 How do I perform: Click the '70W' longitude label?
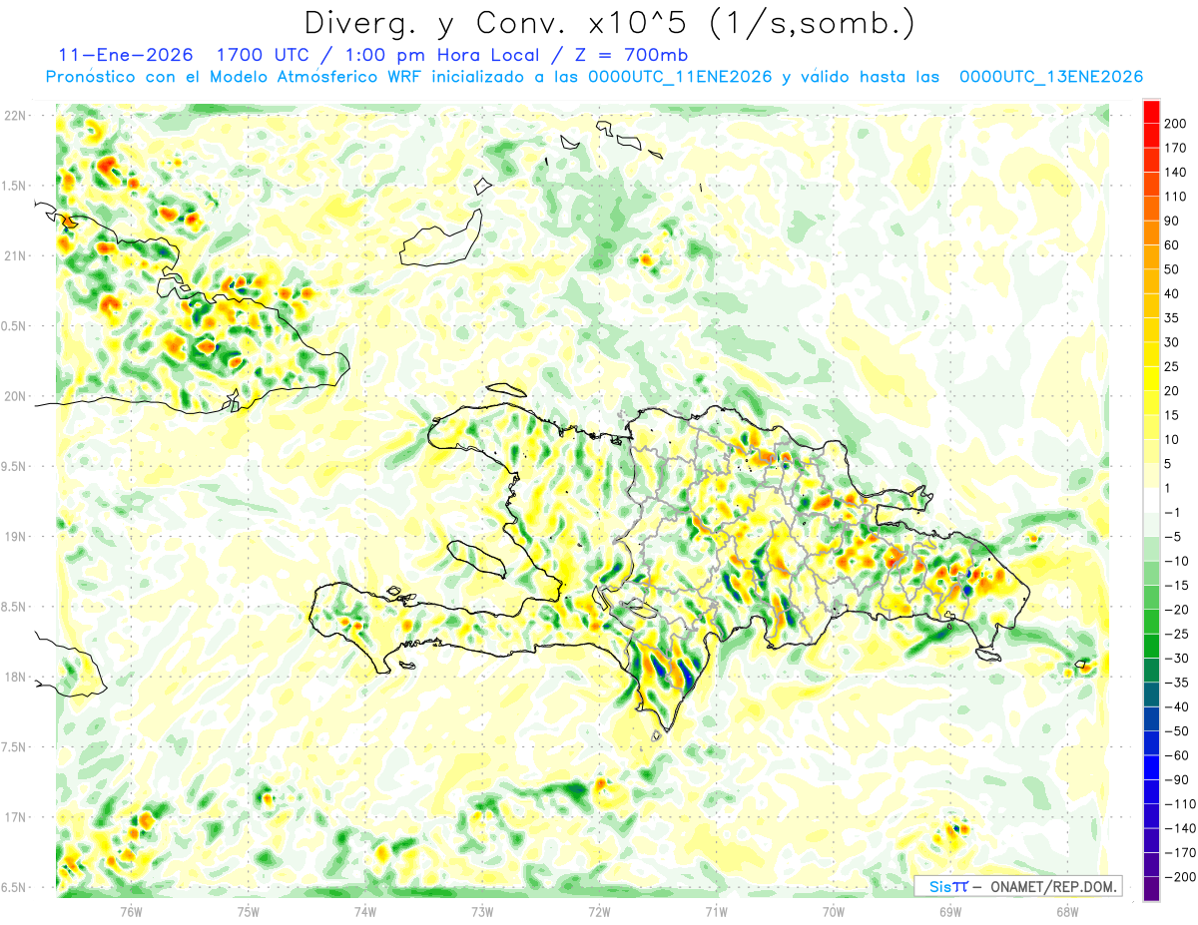coord(834,910)
